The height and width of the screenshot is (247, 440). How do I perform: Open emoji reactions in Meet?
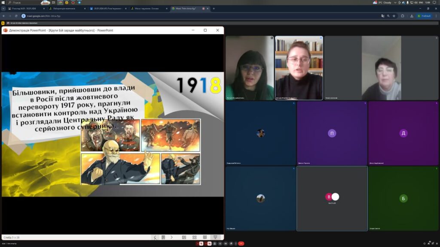(x=220, y=244)
